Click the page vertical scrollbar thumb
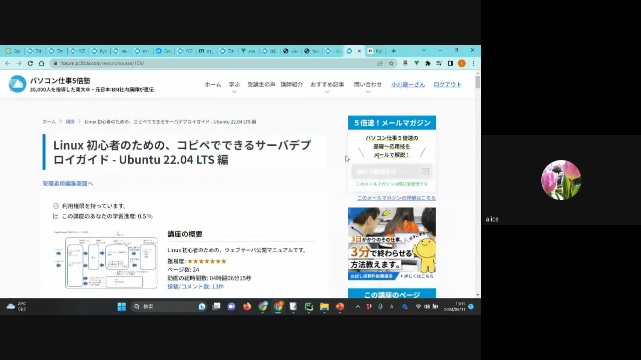This screenshot has width=641, height=360. [478, 82]
